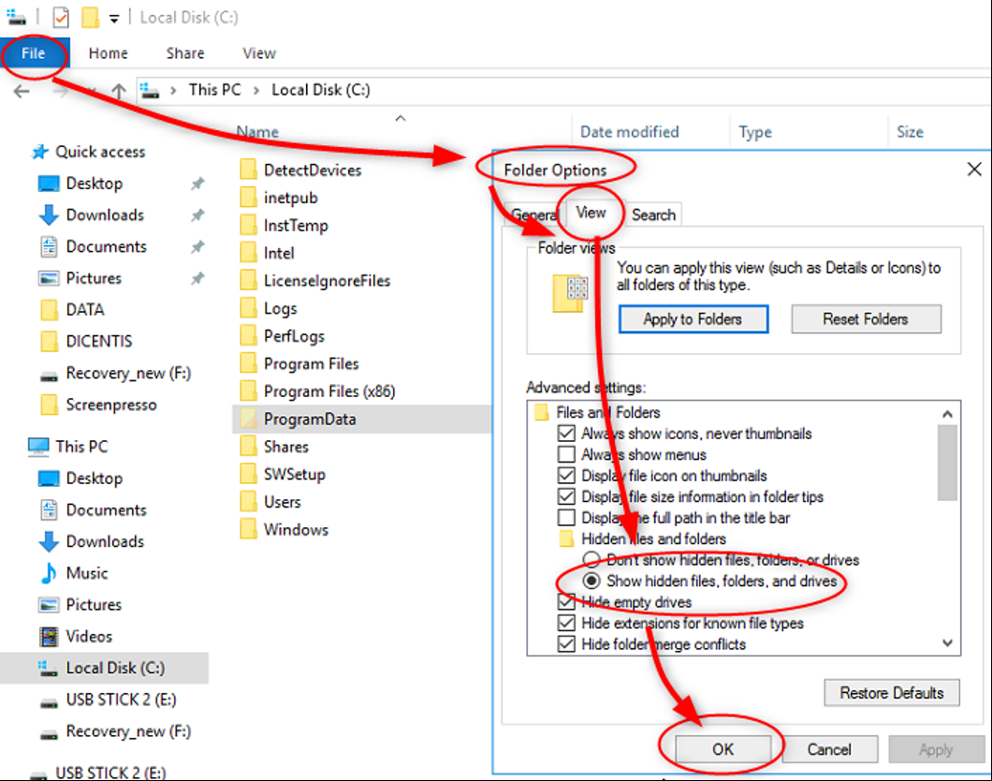This screenshot has width=992, height=781.
Task: Click the Quick access star icon
Action: (x=40, y=152)
